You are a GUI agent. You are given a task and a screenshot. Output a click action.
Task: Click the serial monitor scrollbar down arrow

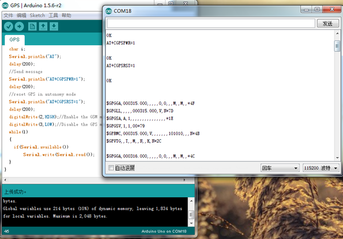pyautogui.click(x=337, y=158)
